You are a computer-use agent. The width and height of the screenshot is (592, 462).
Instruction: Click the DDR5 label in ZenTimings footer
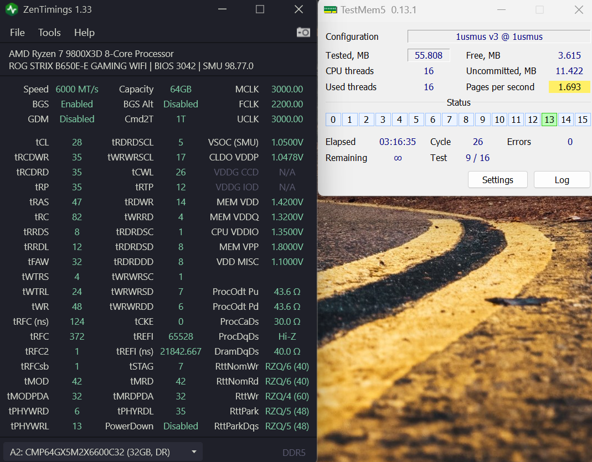(294, 452)
